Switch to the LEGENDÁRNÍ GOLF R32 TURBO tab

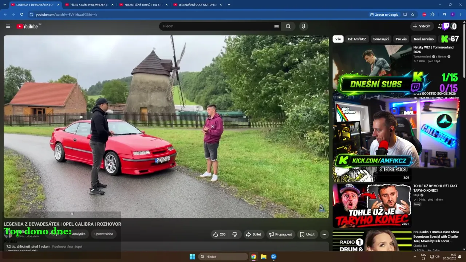[197, 5]
